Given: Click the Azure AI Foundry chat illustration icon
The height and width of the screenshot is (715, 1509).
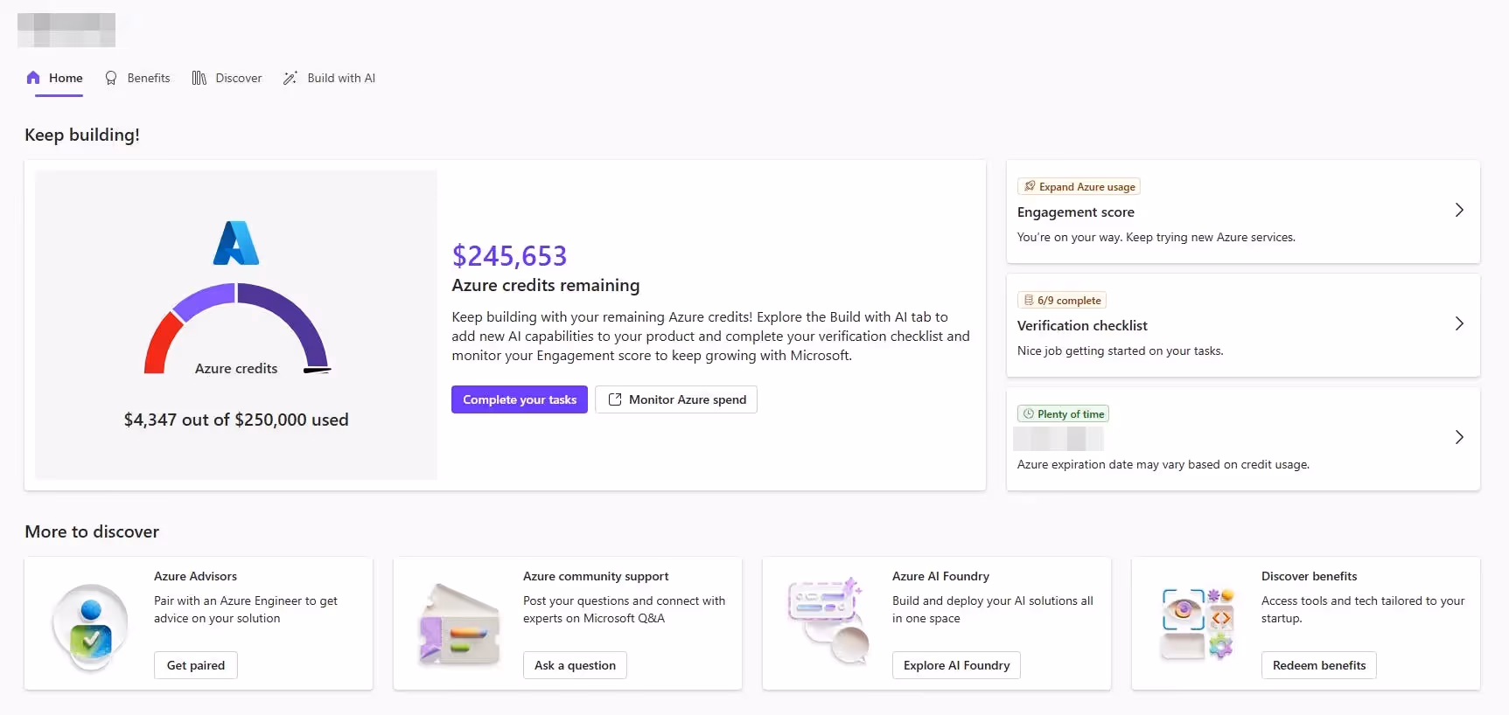Looking at the screenshot, I should coord(827,623).
